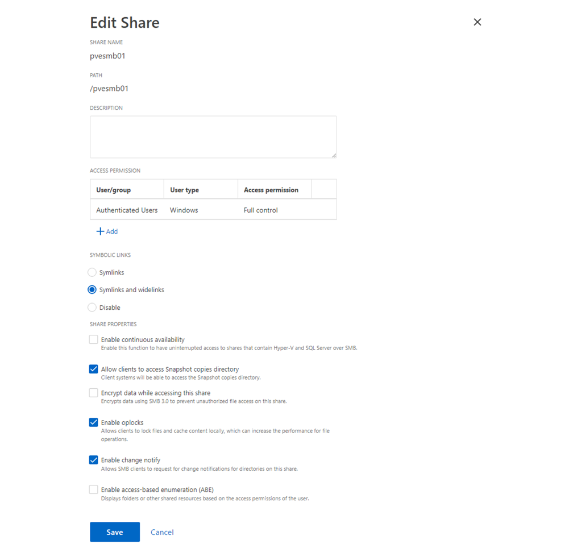Cancel the share edit
The width and height of the screenshot is (573, 548).
162,532
